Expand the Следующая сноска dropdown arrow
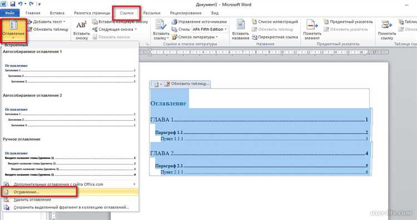The image size is (417, 220). 136,29
